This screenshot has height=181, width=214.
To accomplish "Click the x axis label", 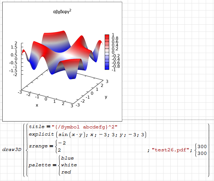I will pyautogui.click(x=37, y=105).
